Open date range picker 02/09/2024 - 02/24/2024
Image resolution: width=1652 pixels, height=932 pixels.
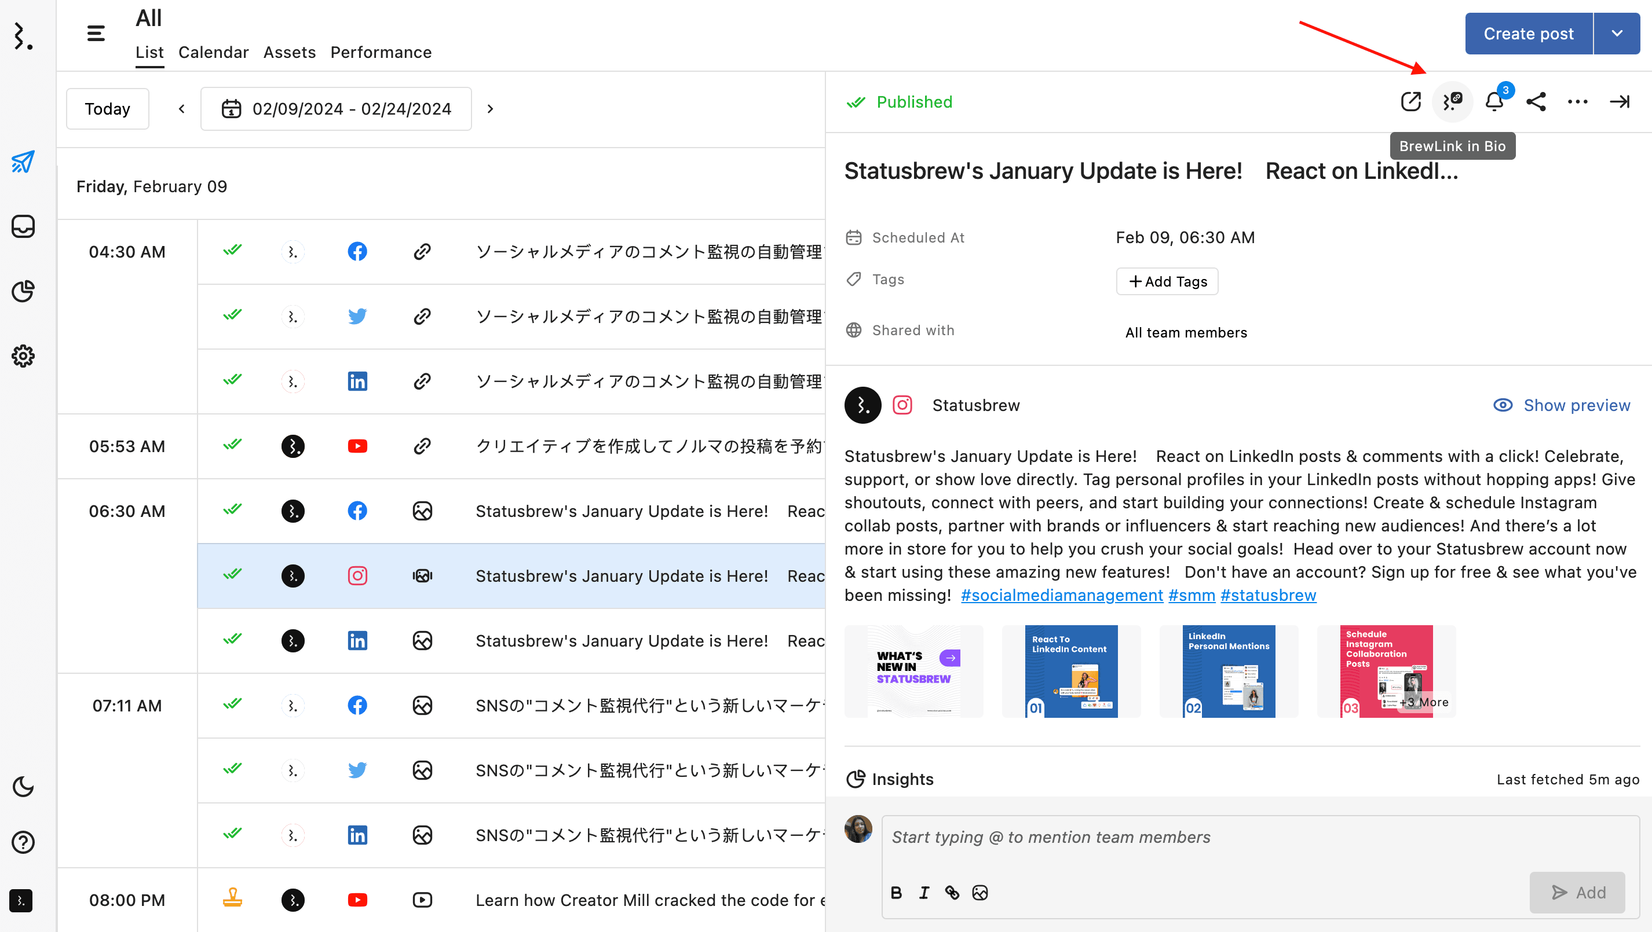tap(336, 108)
